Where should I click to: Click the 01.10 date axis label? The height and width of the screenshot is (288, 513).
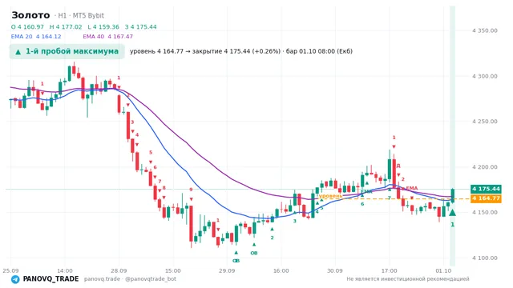[x=443, y=270]
